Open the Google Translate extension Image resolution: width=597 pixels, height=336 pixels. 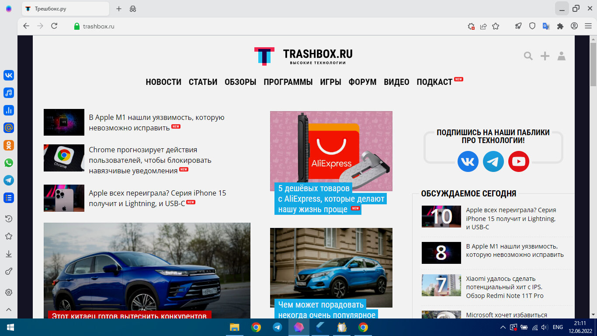[x=546, y=26]
